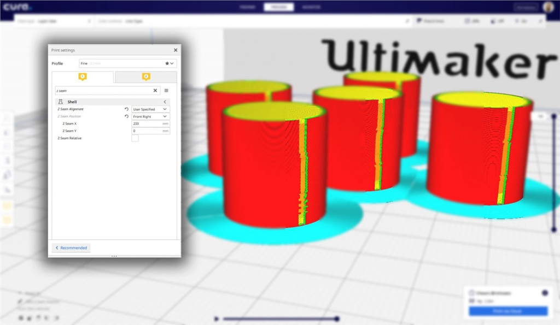560x325 pixels.
Task: Reset the Z Seam Alignment setting
Action: tap(127, 109)
